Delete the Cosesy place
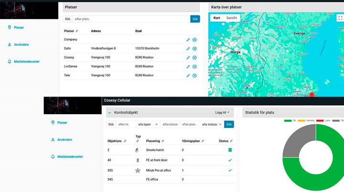Screen dimensions: 344x192 pyautogui.click(x=194, y=58)
